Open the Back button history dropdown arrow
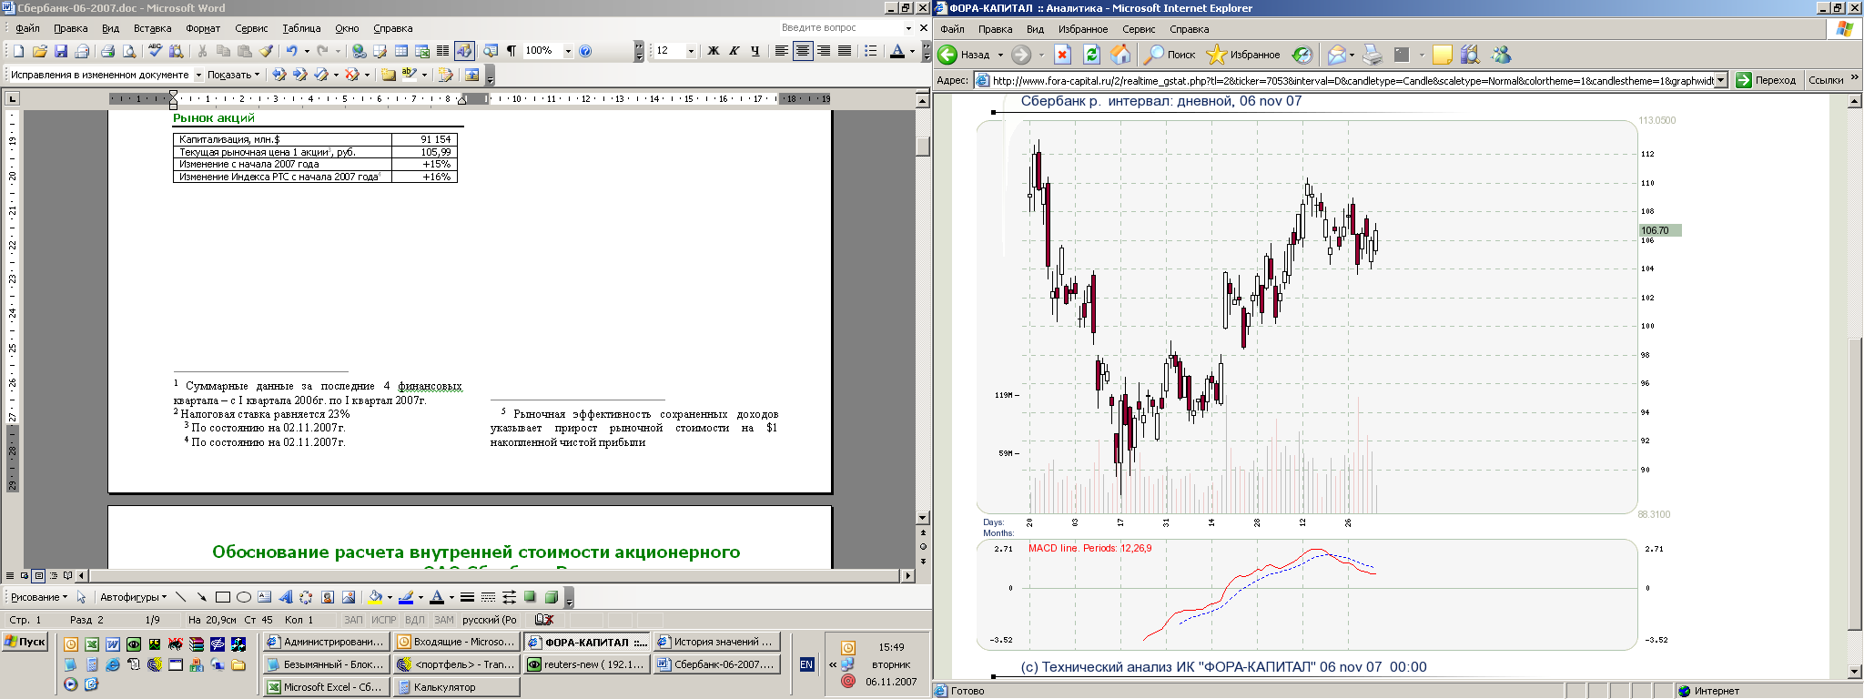 tap(1000, 55)
